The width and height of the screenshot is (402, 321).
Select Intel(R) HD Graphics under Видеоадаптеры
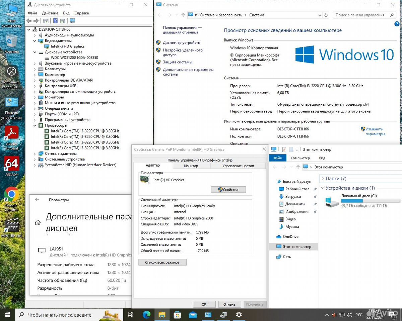coord(68,46)
